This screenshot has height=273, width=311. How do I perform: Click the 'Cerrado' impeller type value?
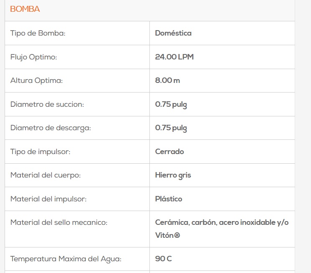click(170, 152)
